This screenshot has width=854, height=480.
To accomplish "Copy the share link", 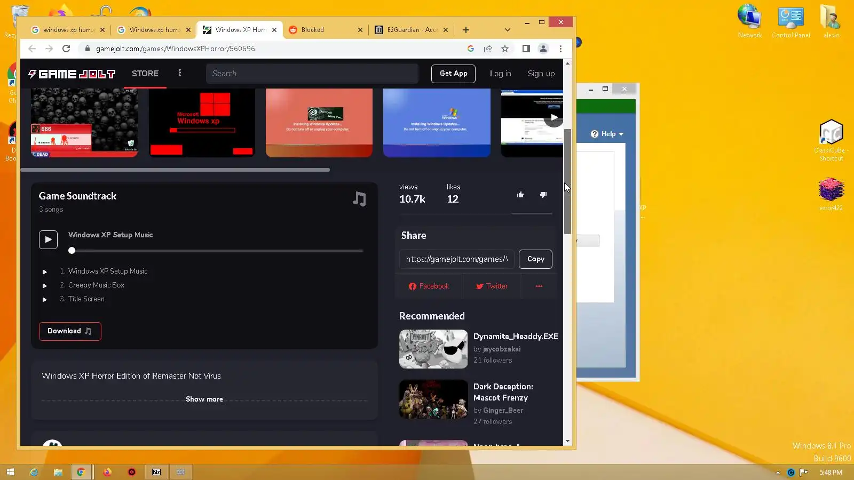I will pos(536,259).
